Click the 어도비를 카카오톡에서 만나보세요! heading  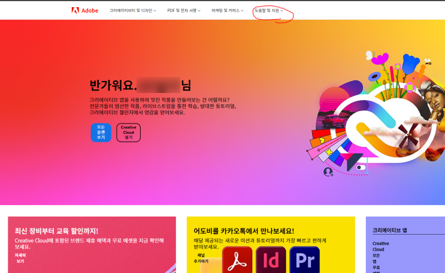point(244,230)
